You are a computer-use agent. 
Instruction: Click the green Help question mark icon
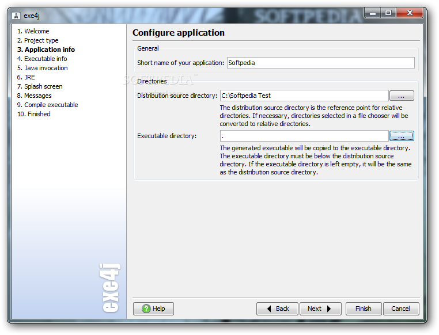pos(146,309)
